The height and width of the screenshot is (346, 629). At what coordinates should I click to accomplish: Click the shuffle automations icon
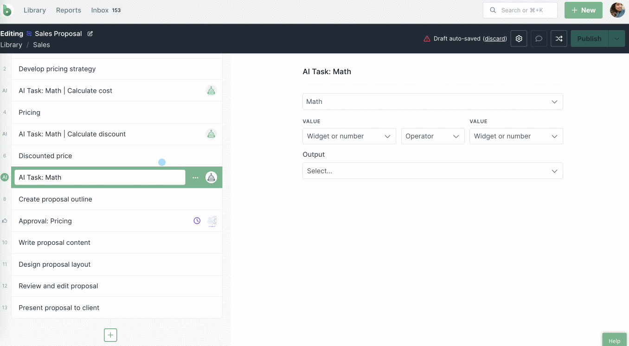(x=559, y=39)
